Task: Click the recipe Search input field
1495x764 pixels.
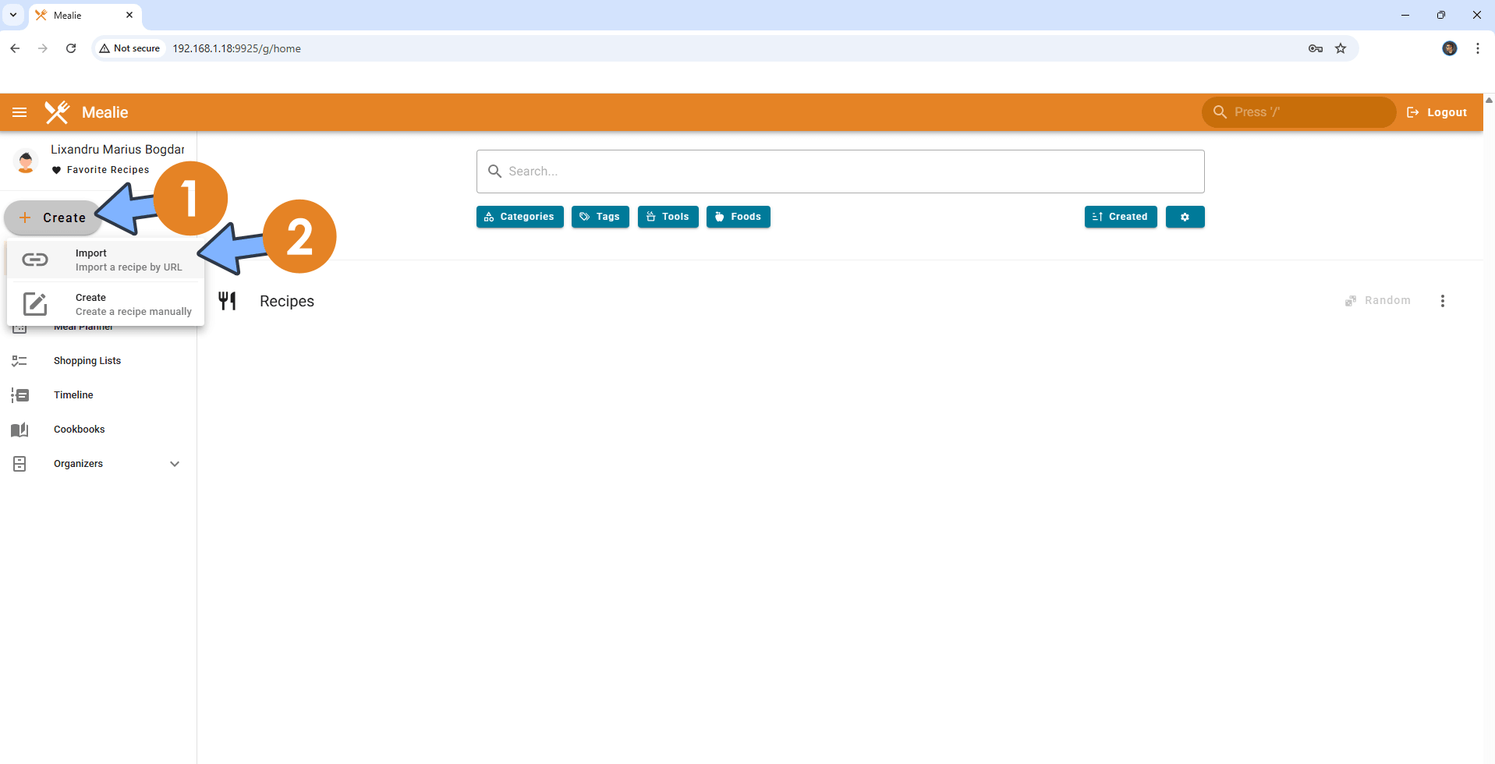Action: 840,172
